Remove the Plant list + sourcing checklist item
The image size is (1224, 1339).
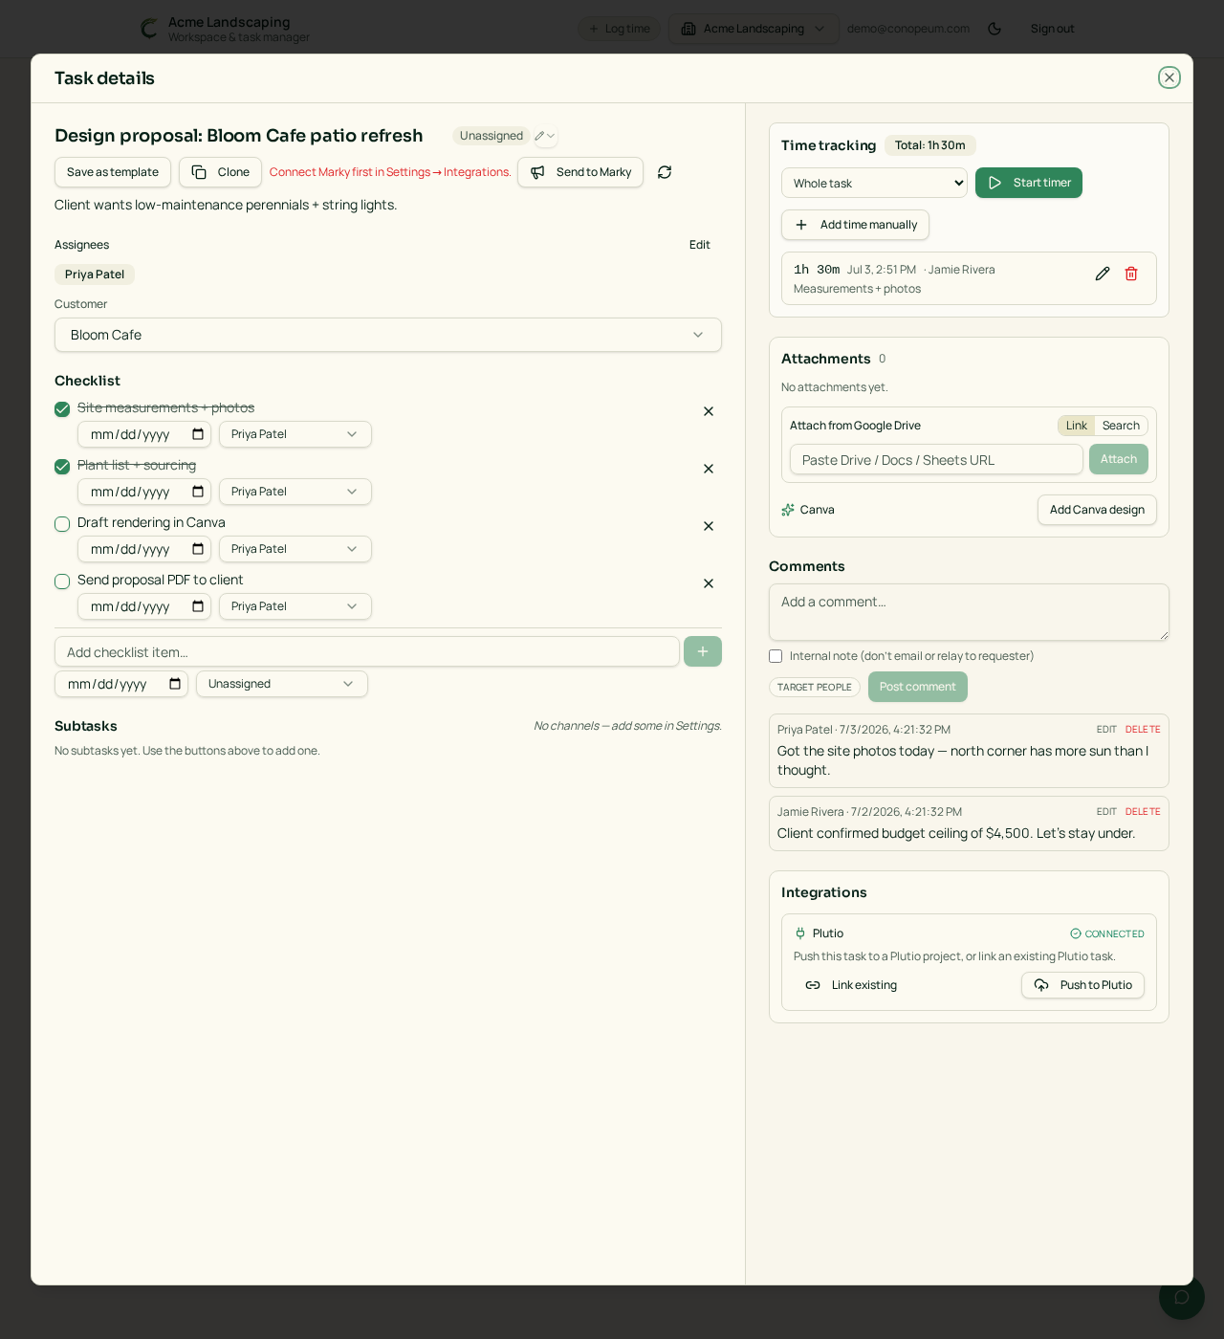(x=709, y=469)
